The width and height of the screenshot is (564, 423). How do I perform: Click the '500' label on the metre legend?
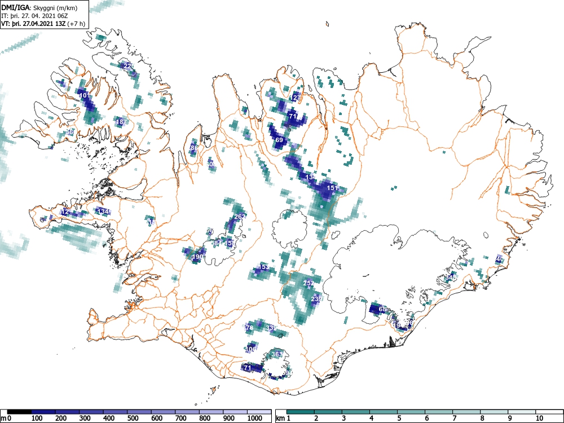click(133, 418)
